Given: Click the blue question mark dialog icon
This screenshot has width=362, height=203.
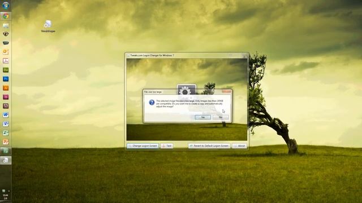Looking at the screenshot, I should (x=152, y=103).
